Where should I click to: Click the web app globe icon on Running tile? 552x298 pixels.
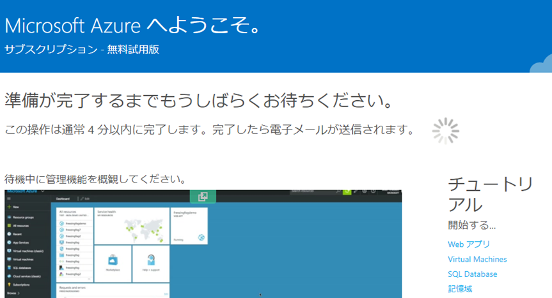[x=201, y=237]
